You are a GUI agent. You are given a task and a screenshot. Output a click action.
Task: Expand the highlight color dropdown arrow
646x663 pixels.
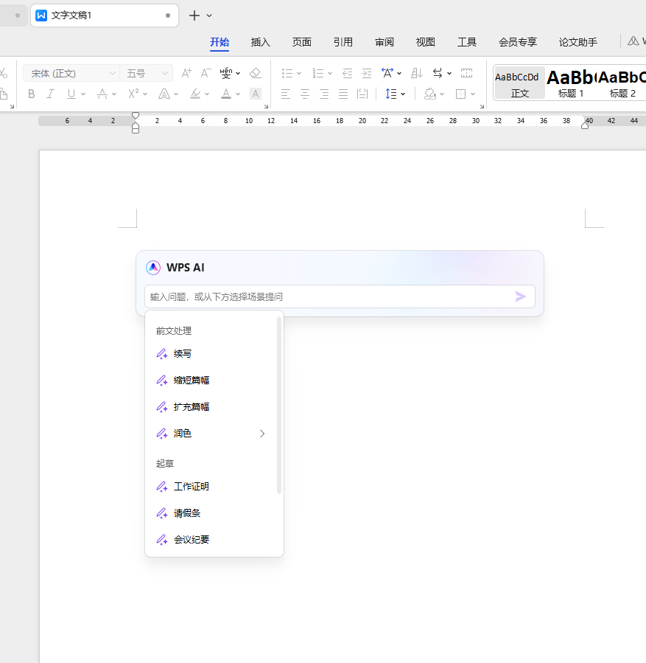click(207, 94)
